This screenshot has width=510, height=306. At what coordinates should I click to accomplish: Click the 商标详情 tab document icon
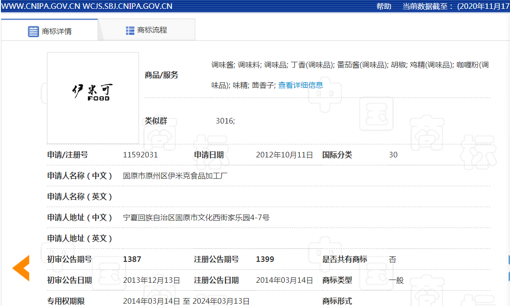33,32
